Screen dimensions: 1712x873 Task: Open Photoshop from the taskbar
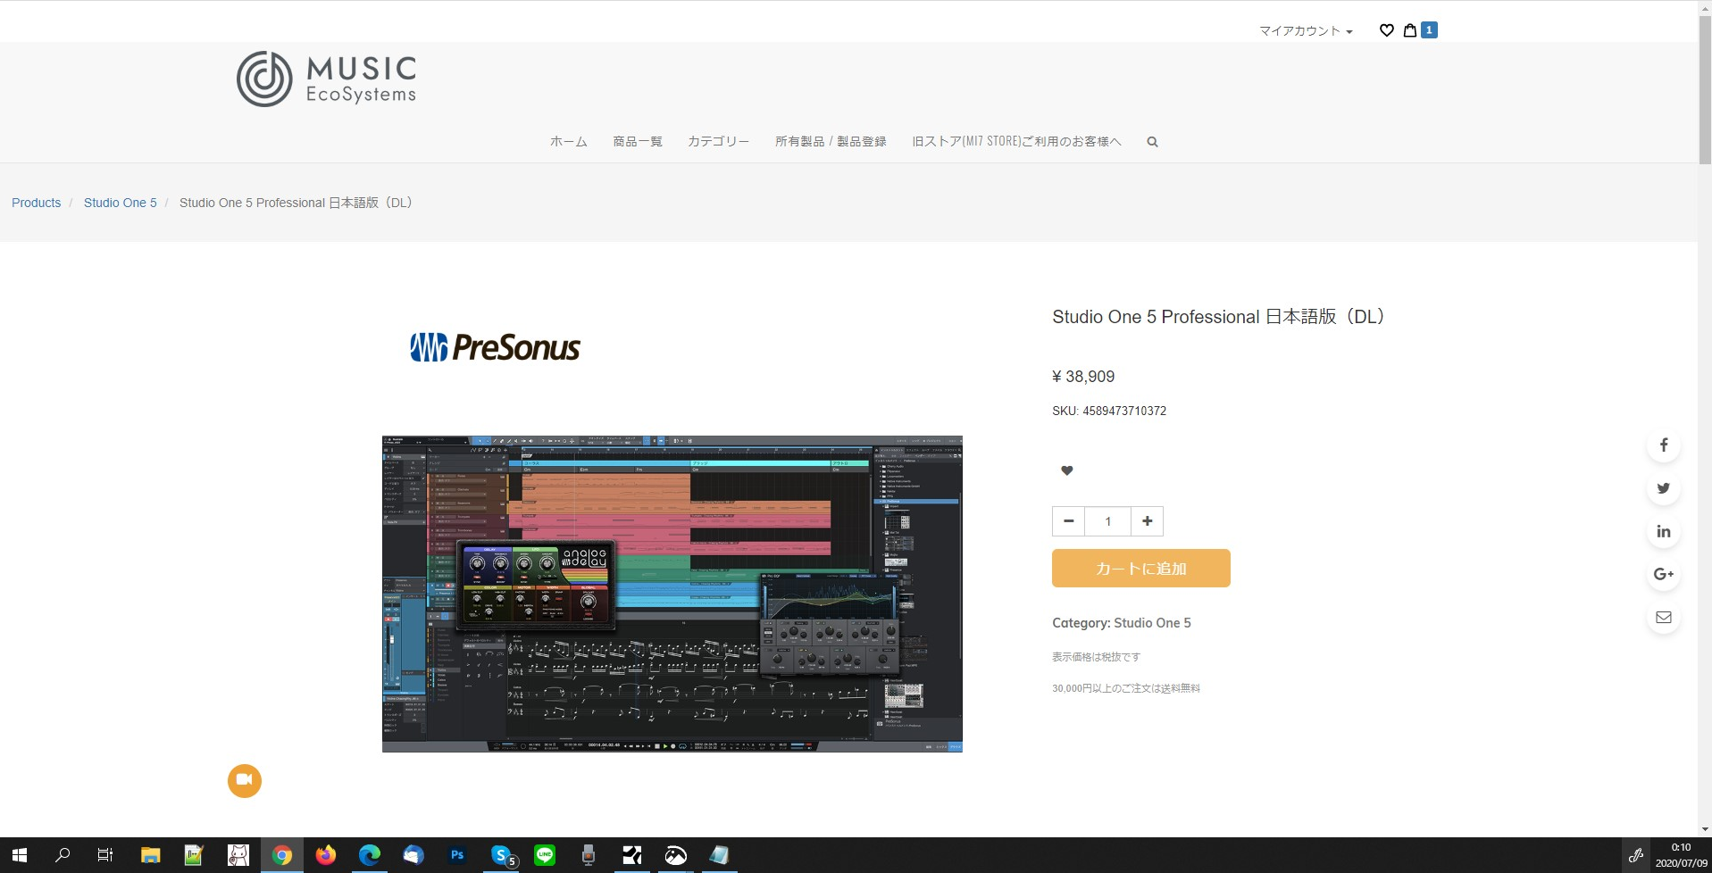tap(457, 855)
